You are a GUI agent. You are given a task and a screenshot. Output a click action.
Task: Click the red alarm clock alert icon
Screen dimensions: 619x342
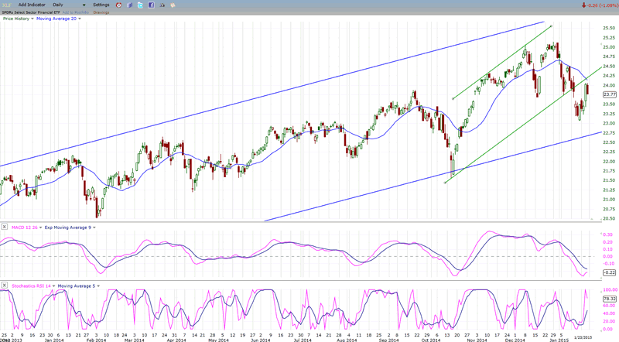pyautogui.click(x=118, y=5)
